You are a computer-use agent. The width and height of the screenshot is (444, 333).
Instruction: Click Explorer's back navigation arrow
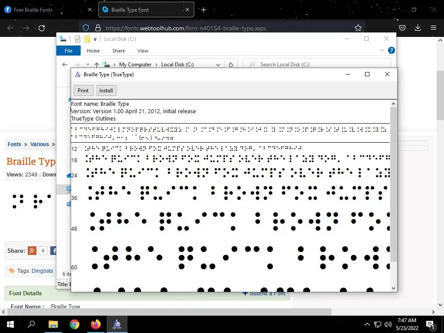(65, 65)
